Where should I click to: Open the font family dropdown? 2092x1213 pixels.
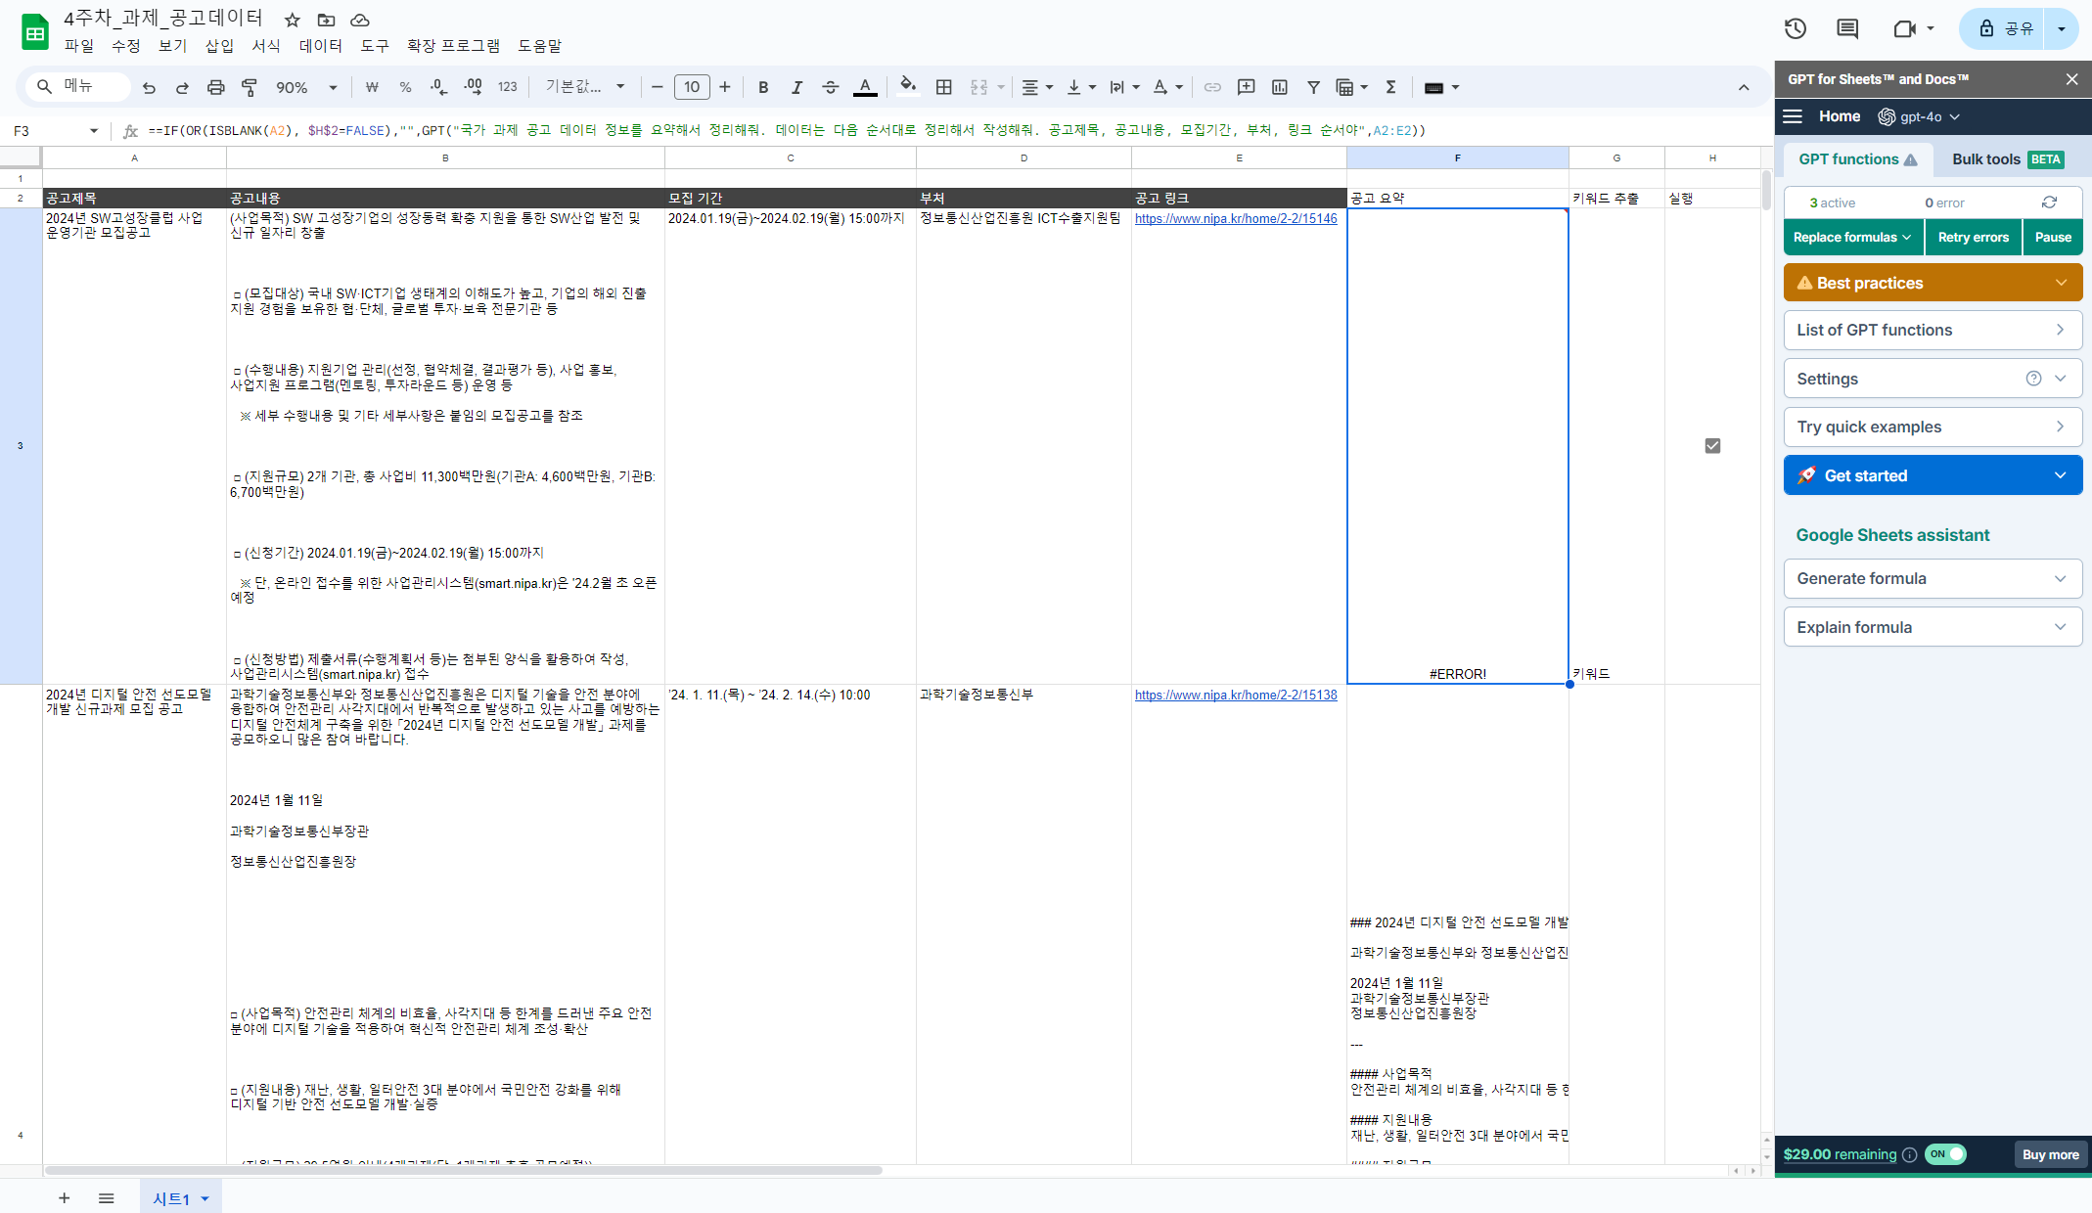(585, 88)
